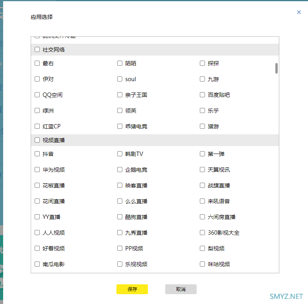Select the 探探 checkbox

tap(202, 63)
